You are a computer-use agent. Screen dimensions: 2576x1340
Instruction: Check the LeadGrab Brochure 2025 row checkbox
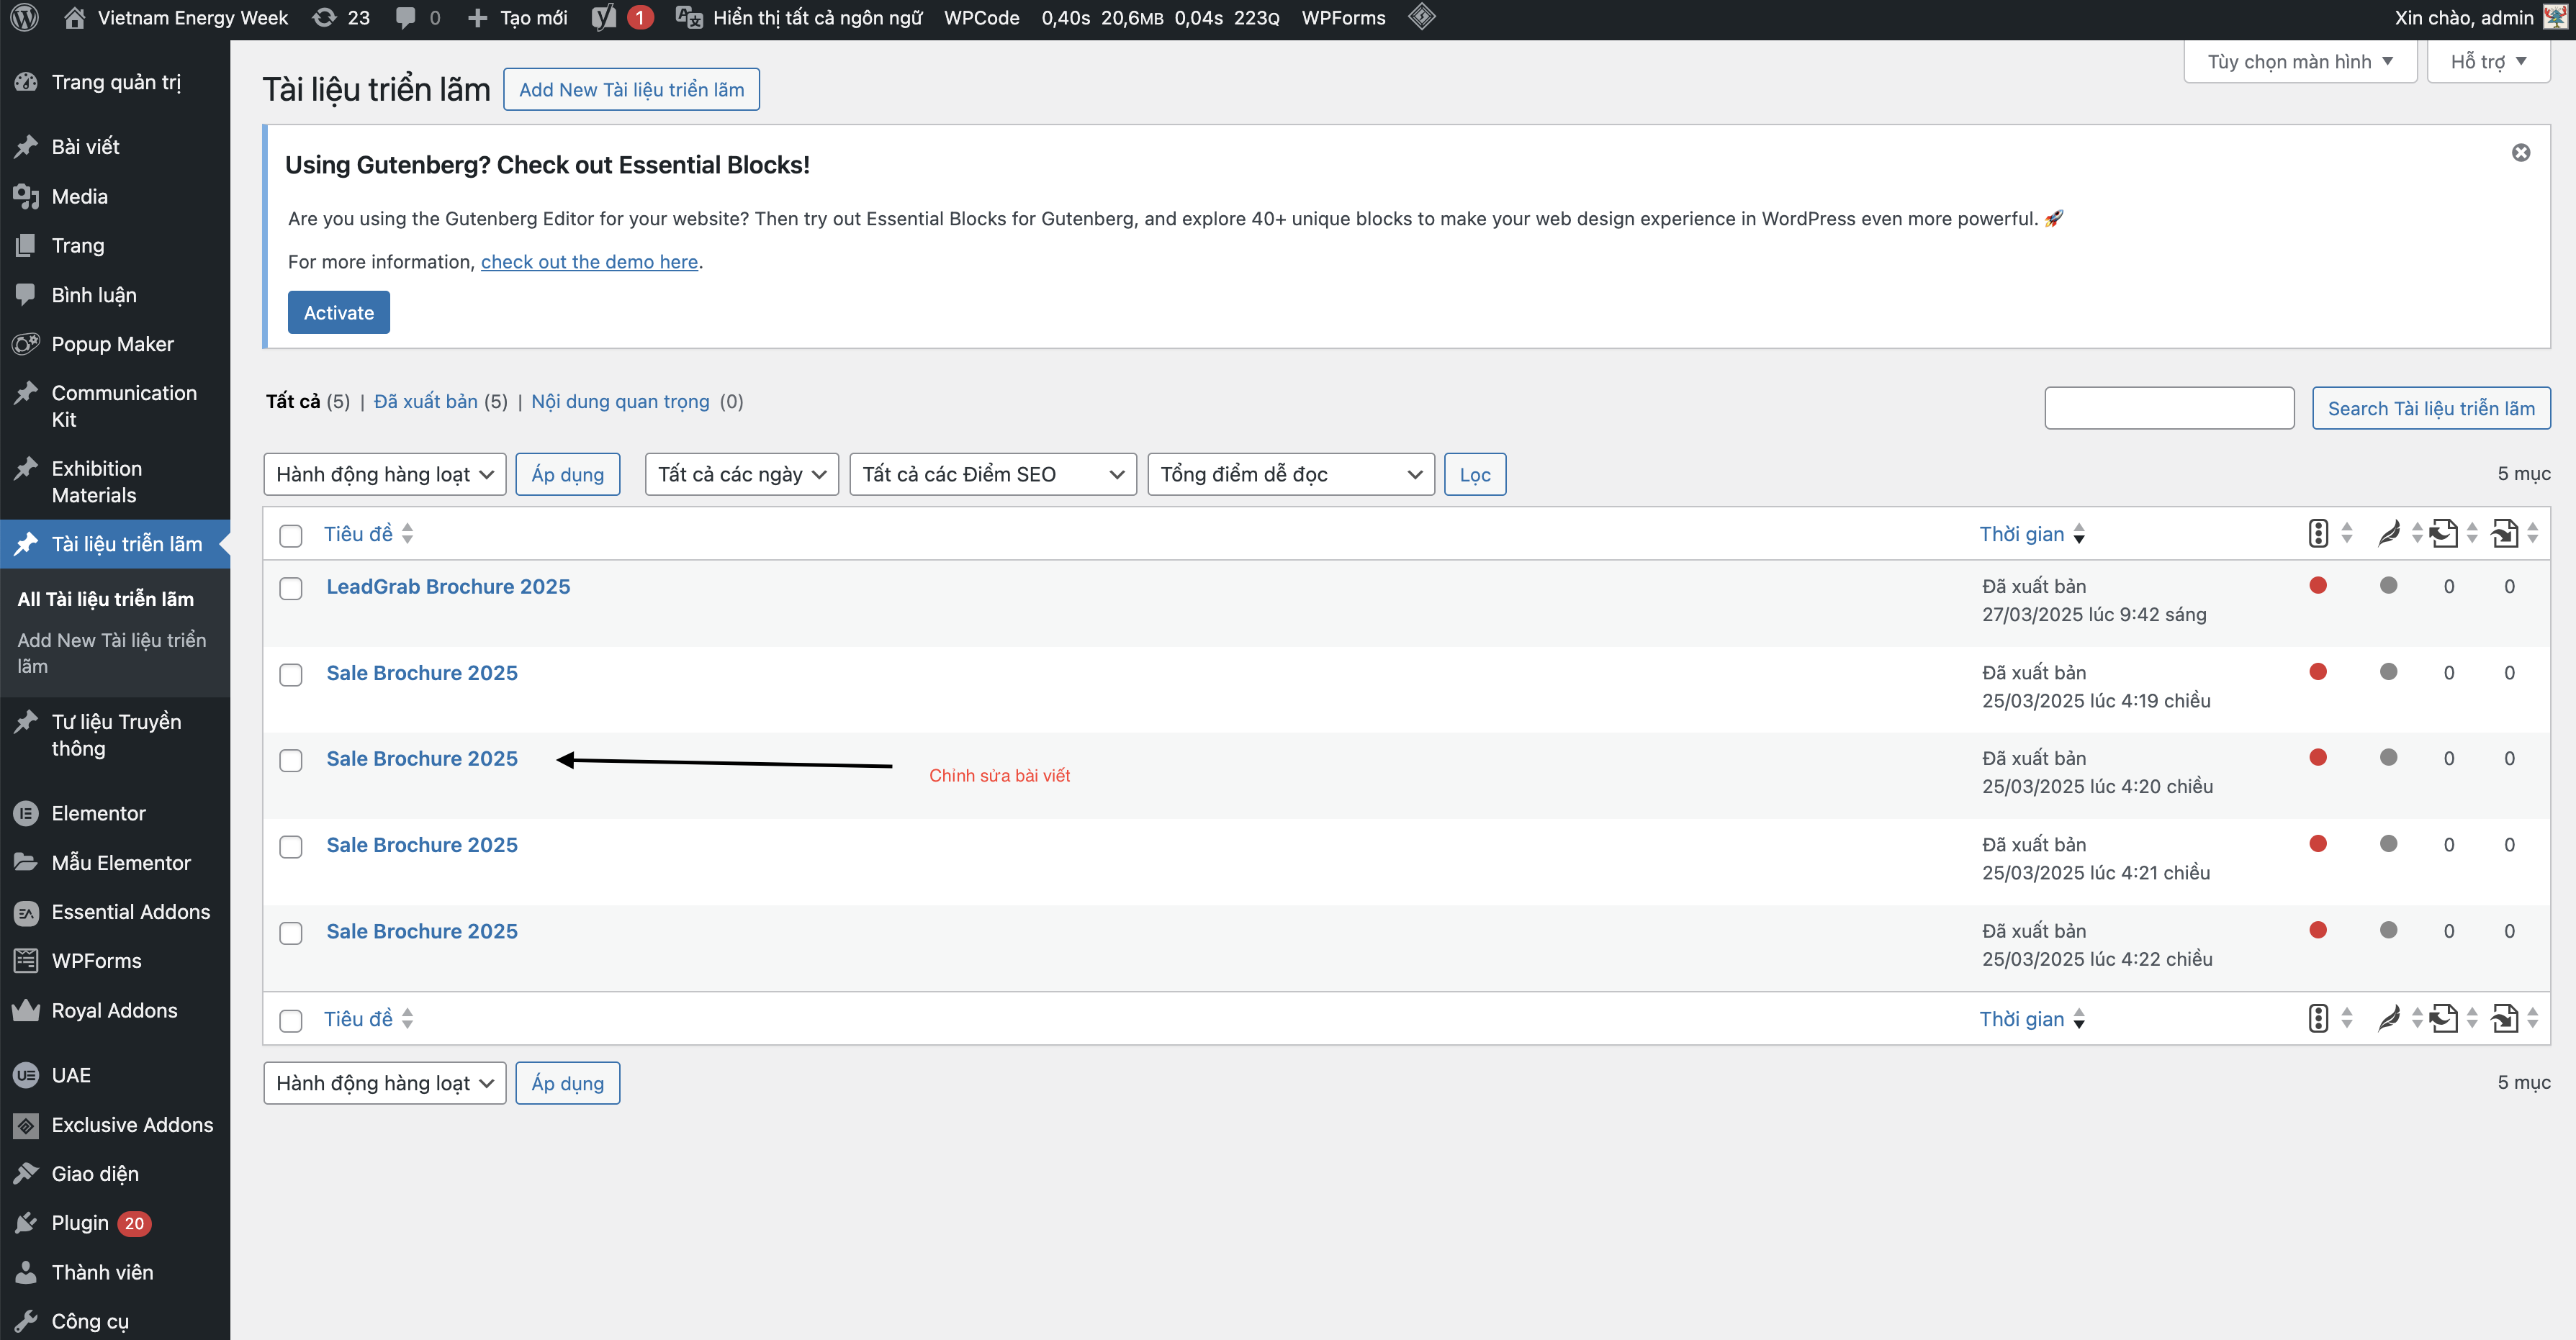(x=291, y=589)
